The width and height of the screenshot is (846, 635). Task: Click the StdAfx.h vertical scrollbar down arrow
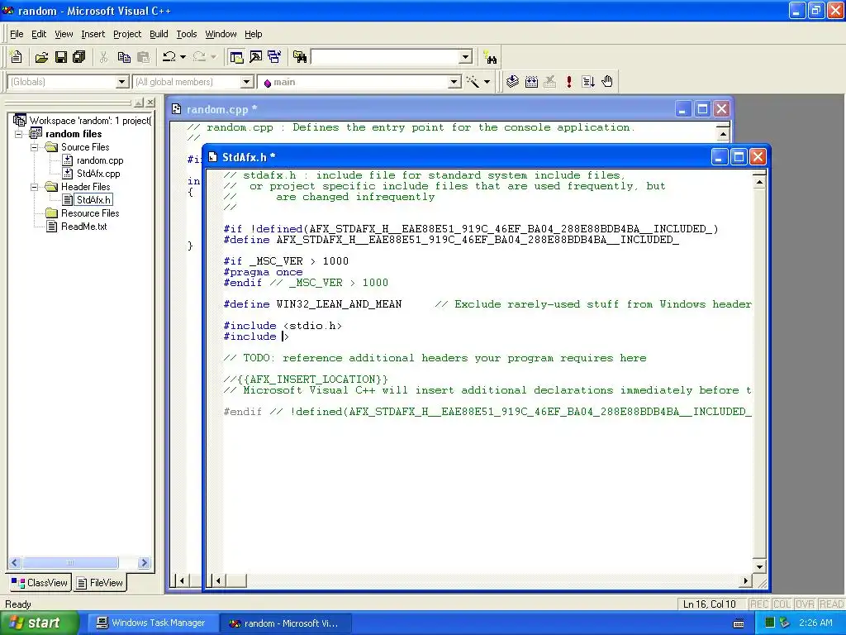pos(759,566)
